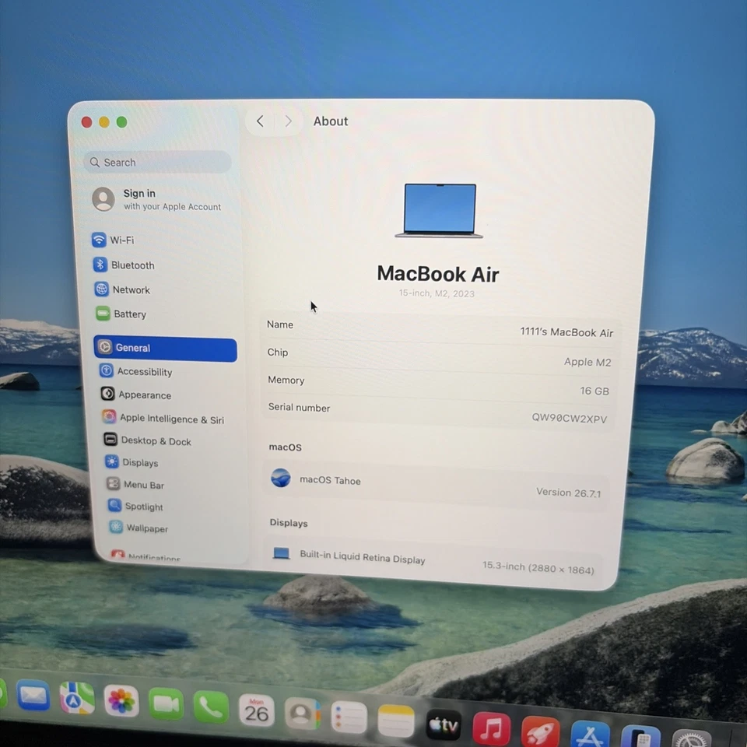
Task: Open Contacts from the Dock
Action: pos(302,714)
